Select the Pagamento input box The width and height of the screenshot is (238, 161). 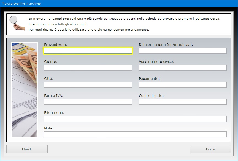[x=183, y=85]
